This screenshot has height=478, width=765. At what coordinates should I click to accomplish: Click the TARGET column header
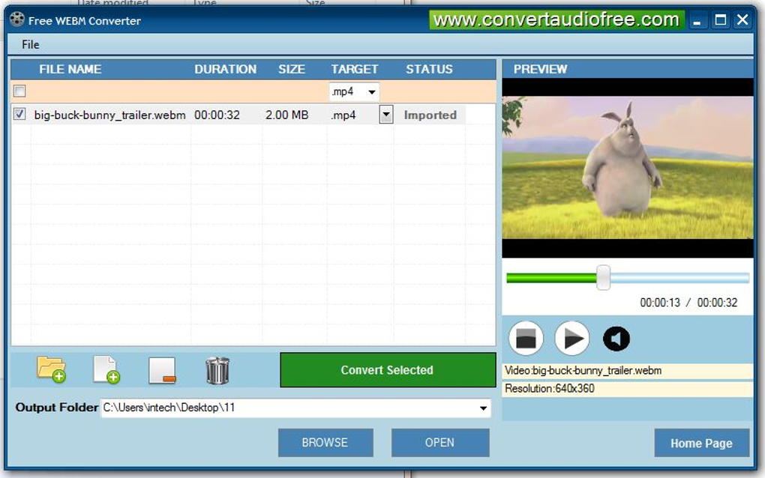pyautogui.click(x=355, y=69)
